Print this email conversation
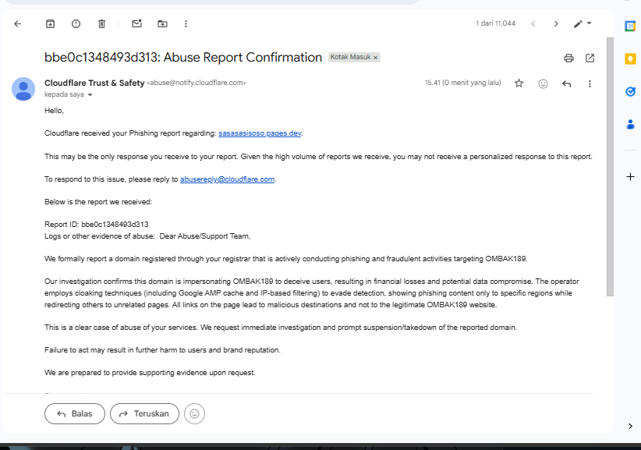The width and height of the screenshot is (641, 450). (x=568, y=58)
